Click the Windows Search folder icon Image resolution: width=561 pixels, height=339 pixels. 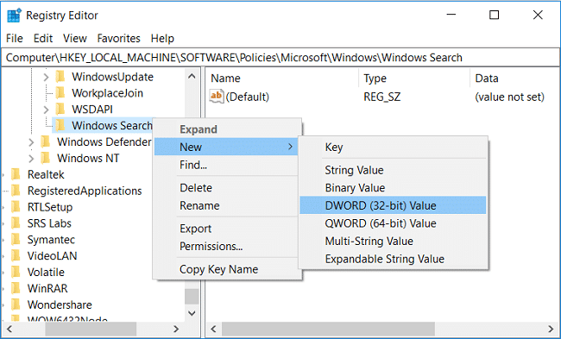coord(60,126)
